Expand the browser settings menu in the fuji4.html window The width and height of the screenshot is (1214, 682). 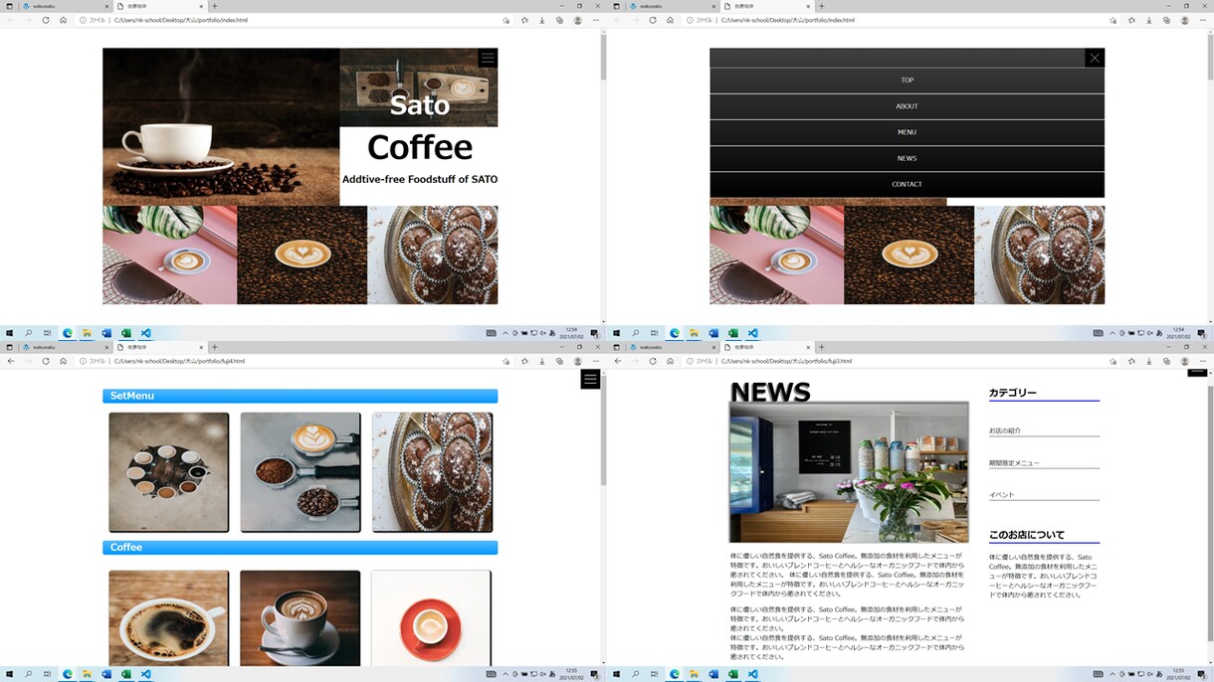click(595, 361)
